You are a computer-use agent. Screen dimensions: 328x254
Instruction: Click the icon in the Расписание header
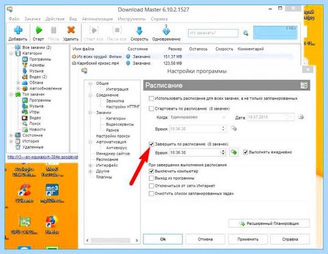click(x=304, y=85)
